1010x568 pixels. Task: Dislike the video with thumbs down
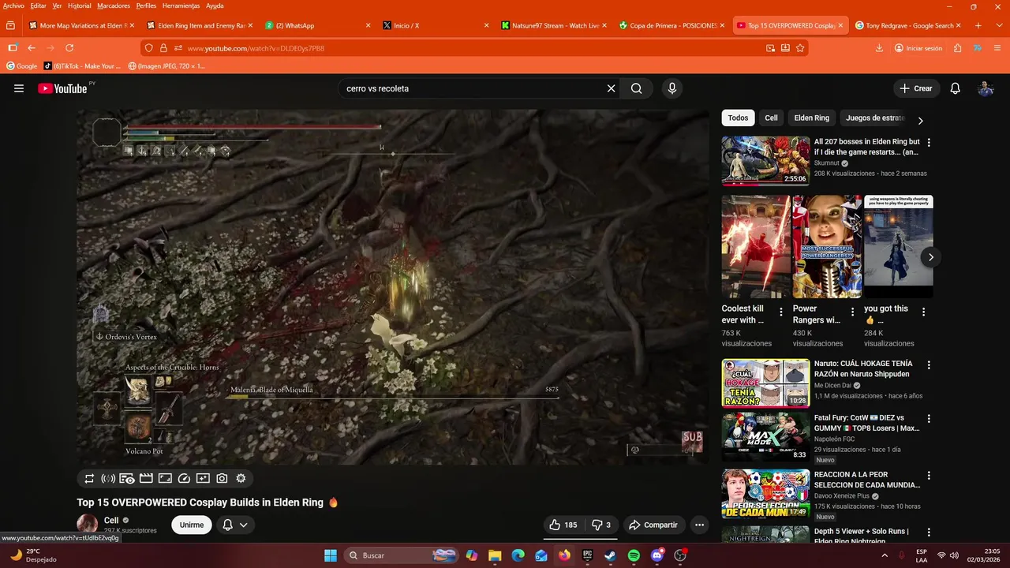pyautogui.click(x=601, y=525)
